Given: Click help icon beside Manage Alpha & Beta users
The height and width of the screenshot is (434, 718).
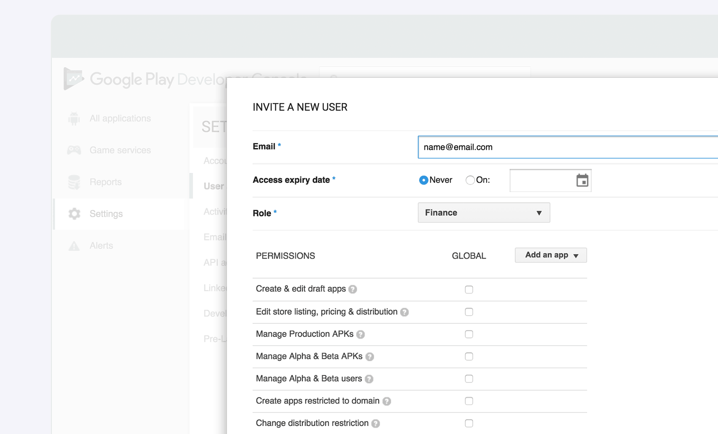Looking at the screenshot, I should [x=369, y=379].
